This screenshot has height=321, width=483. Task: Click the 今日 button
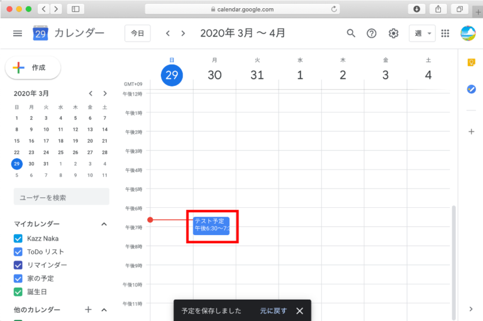click(137, 33)
